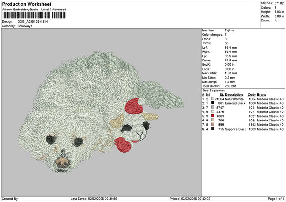Select the Code column header
The height and width of the screenshot is (202, 286).
point(252,95)
